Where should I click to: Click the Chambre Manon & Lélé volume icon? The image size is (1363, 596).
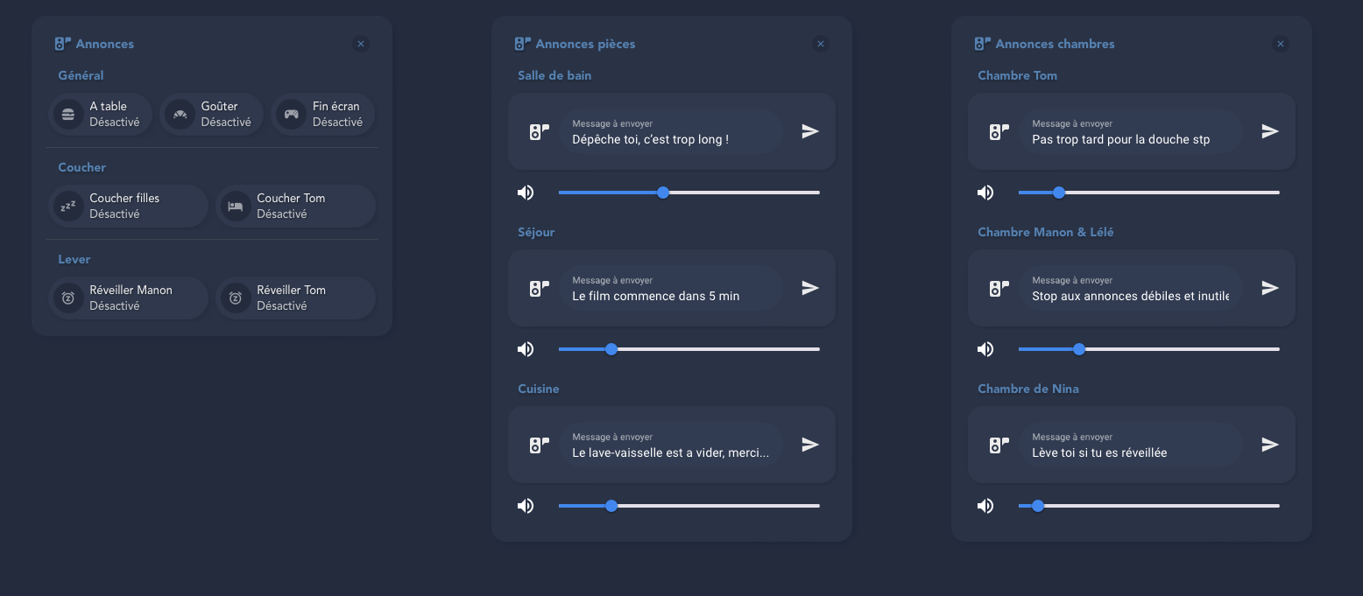pos(985,349)
